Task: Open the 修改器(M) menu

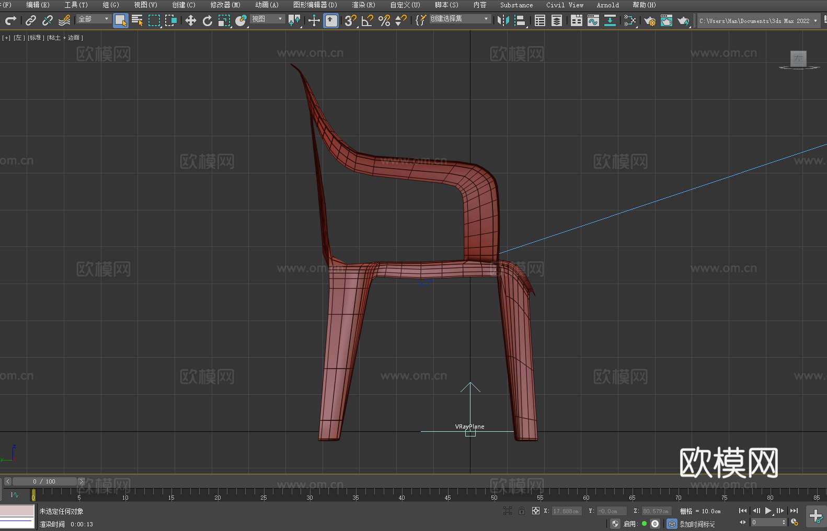Action: click(x=225, y=5)
